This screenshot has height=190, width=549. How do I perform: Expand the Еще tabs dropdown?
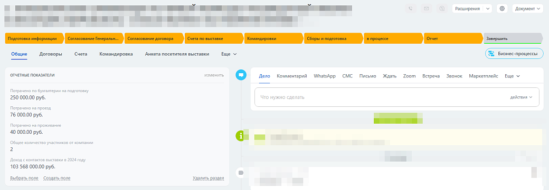pyautogui.click(x=229, y=54)
